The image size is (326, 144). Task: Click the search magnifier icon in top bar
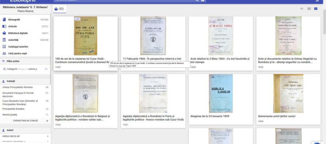pos(197,1)
